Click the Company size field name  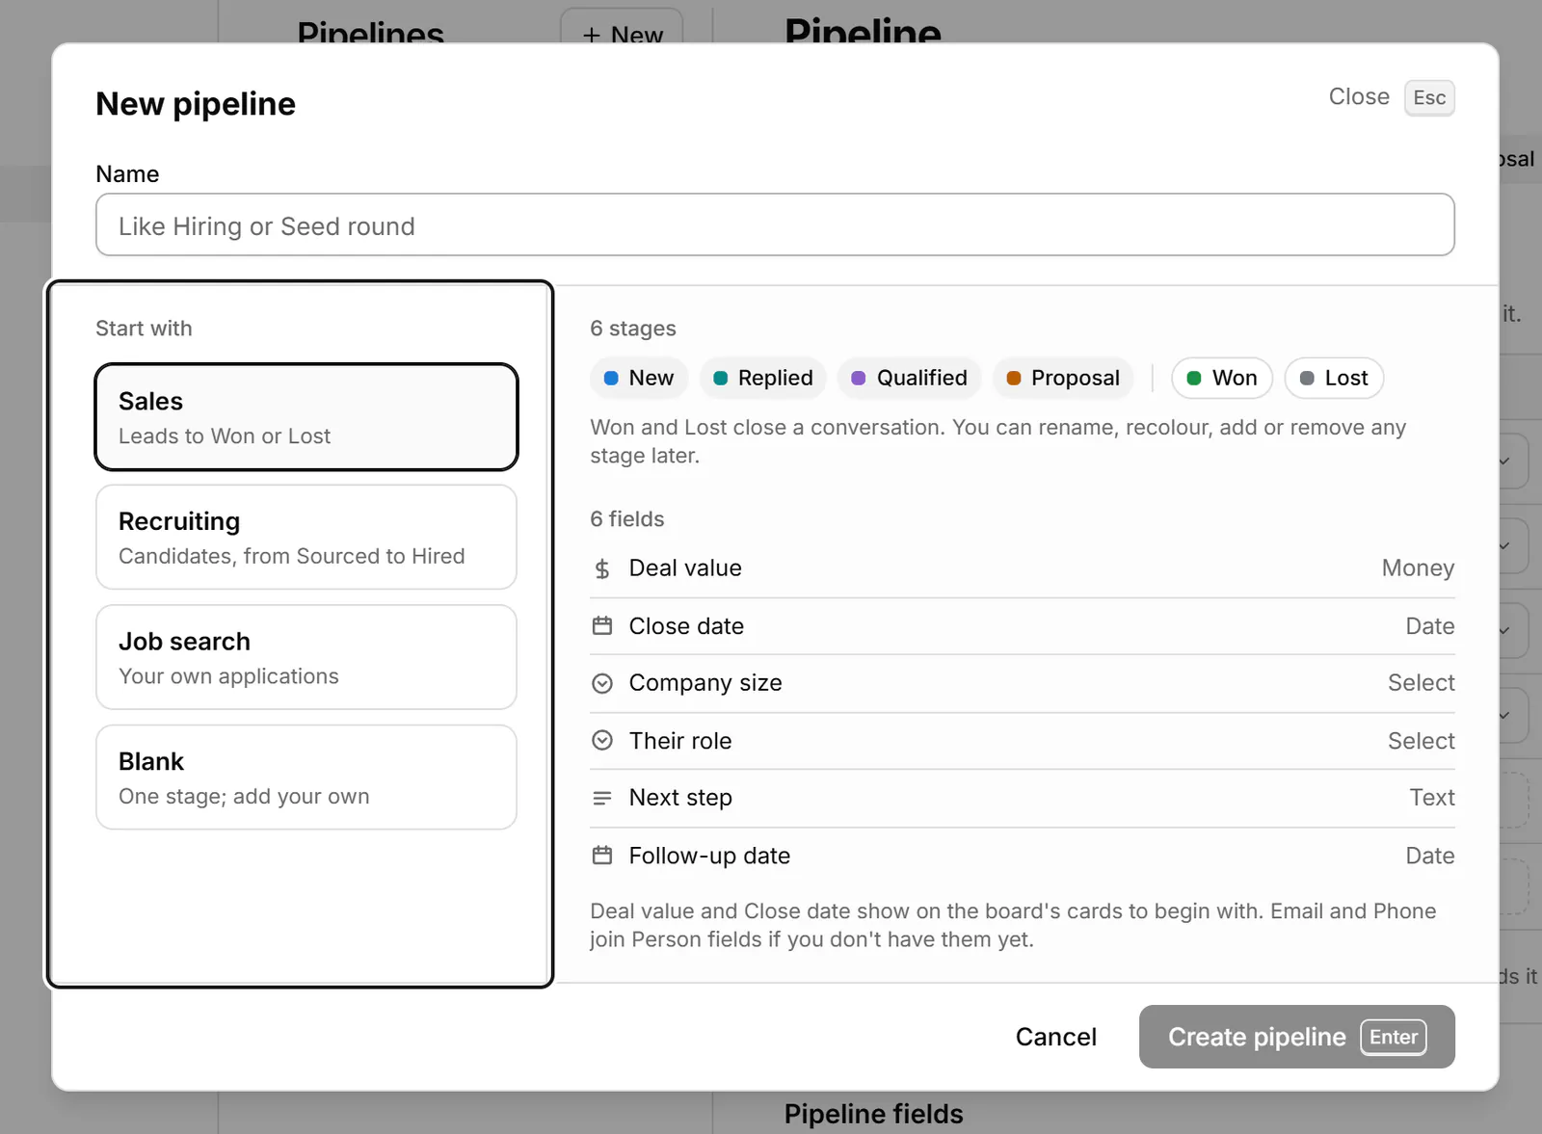pos(705,683)
